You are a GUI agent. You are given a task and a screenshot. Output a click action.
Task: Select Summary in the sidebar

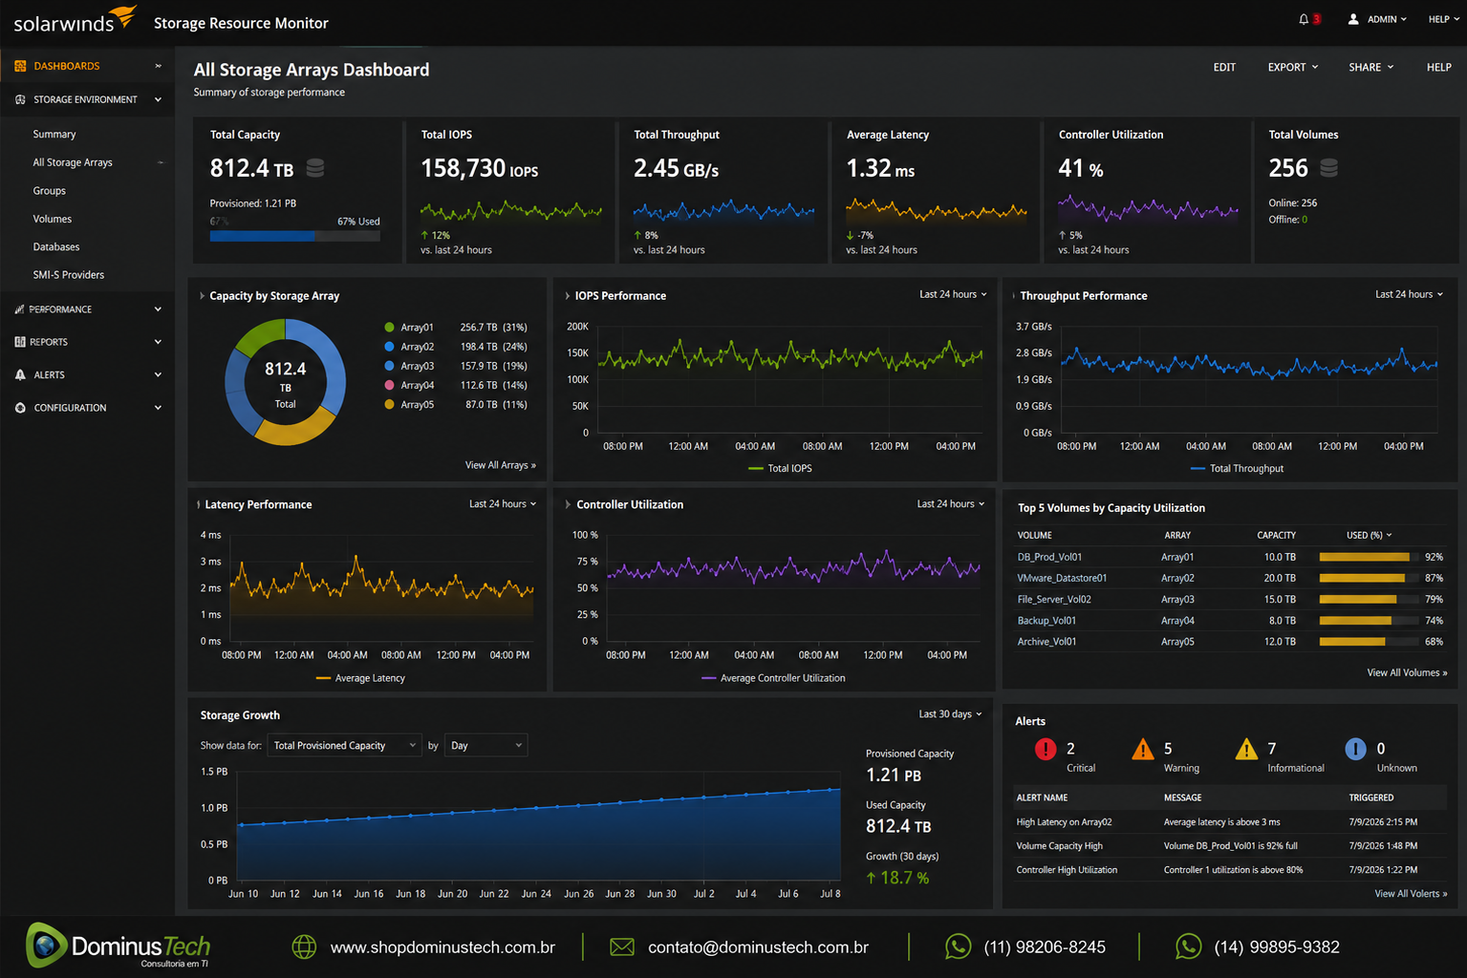[x=54, y=135]
